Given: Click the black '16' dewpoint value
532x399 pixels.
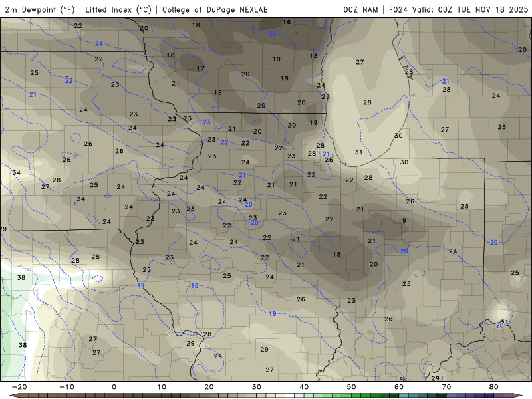Looking at the screenshot, I should [287, 22].
